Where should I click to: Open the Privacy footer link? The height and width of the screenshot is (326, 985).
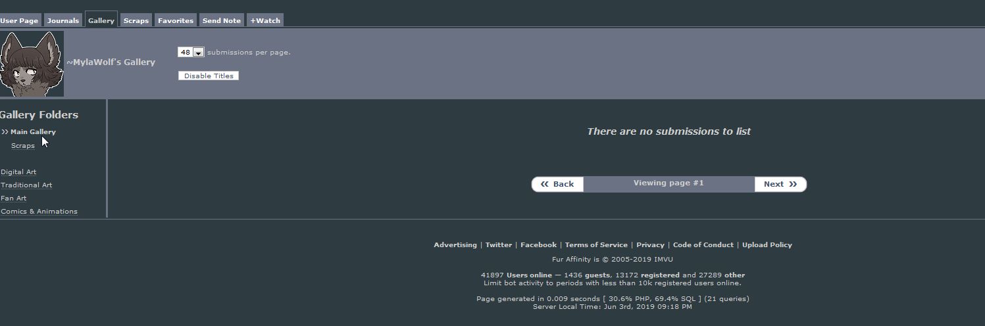click(x=650, y=245)
